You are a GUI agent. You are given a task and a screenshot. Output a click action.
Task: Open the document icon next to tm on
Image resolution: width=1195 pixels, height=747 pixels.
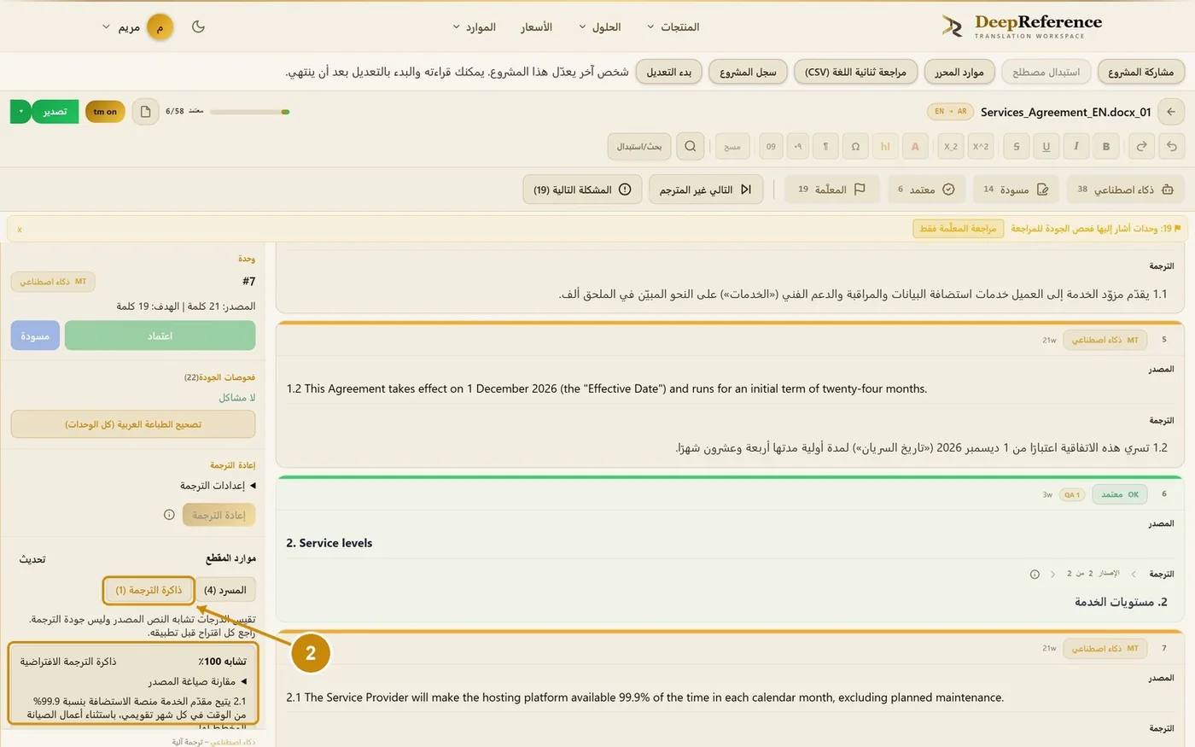pyautogui.click(x=145, y=112)
